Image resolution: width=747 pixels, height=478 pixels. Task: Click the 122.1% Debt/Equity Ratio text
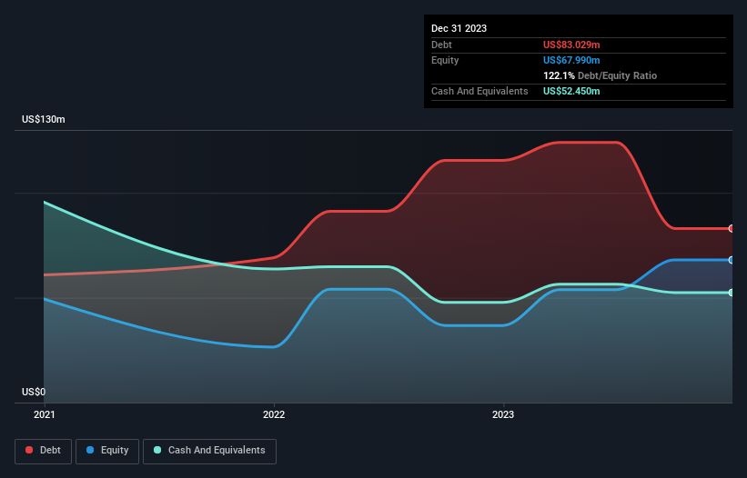600,75
